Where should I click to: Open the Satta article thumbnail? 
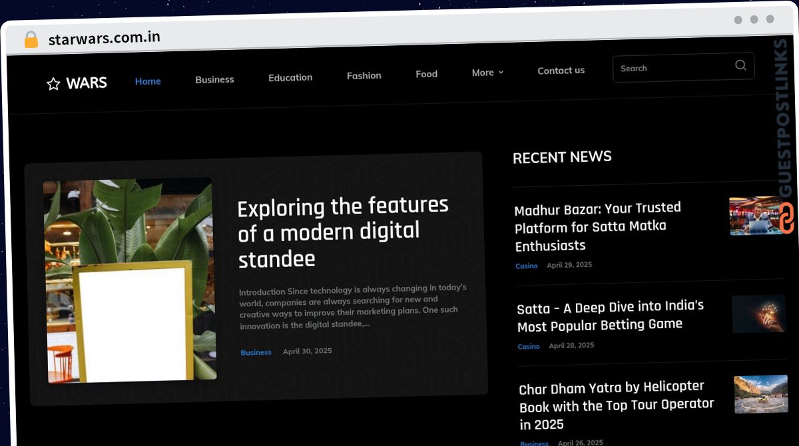click(759, 314)
